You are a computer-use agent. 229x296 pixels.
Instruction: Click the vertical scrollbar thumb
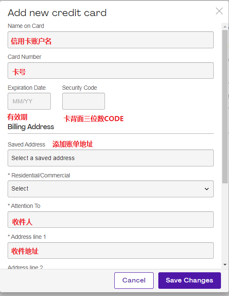point(225,107)
